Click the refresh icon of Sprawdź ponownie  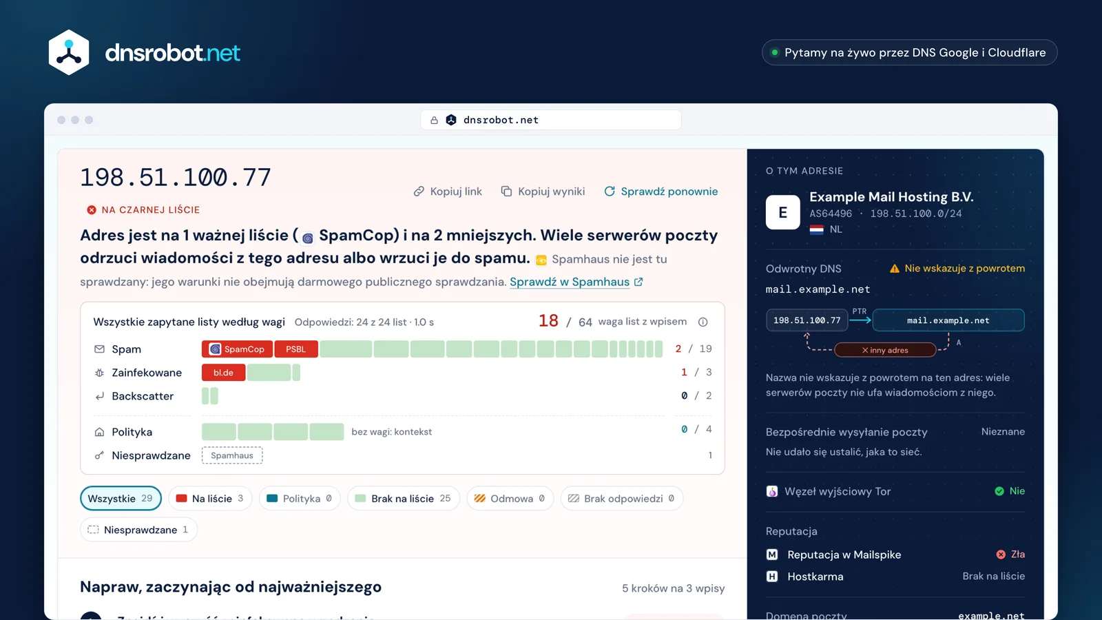pos(610,192)
